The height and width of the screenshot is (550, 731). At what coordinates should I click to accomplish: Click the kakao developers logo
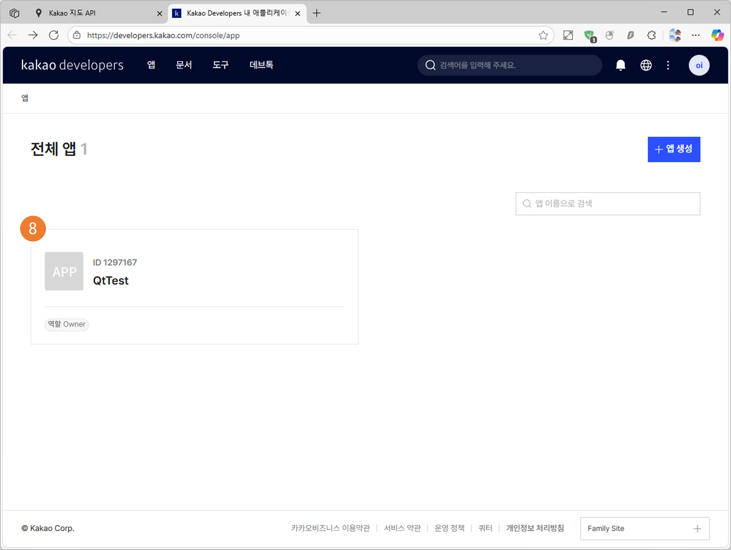[72, 65]
